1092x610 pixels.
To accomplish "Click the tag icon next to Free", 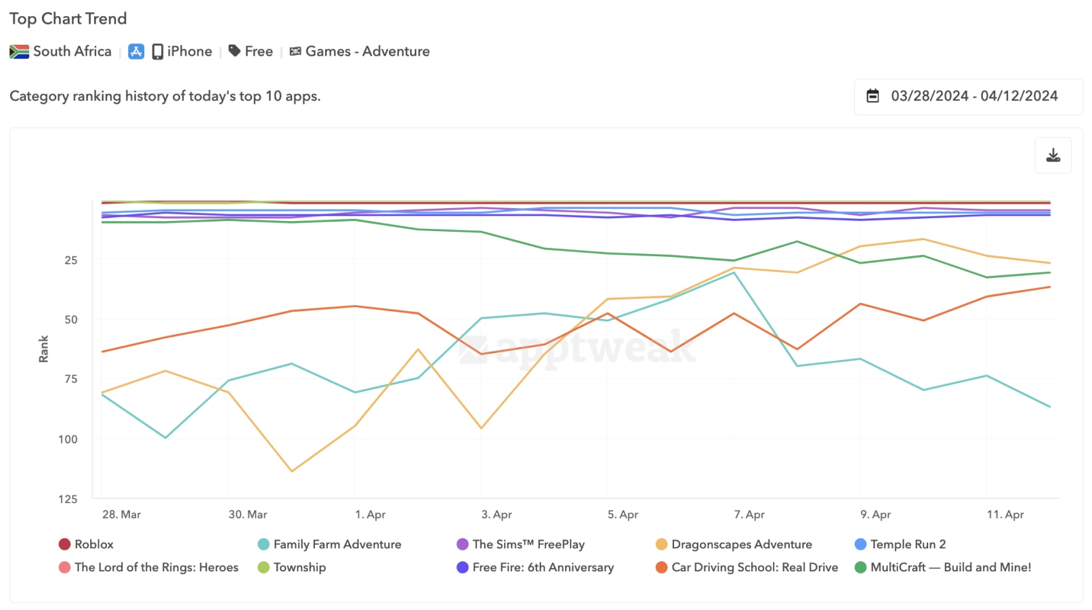I will click(x=234, y=51).
